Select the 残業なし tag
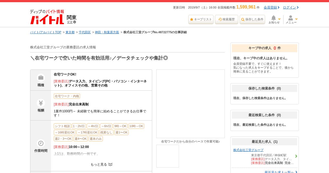Viewport: 329px width, 173px height. (106, 132)
